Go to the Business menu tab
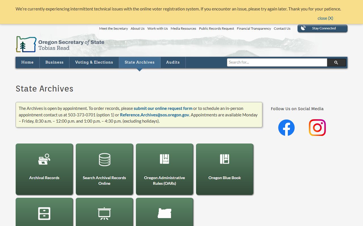The height and width of the screenshot is (226, 363). click(x=54, y=62)
